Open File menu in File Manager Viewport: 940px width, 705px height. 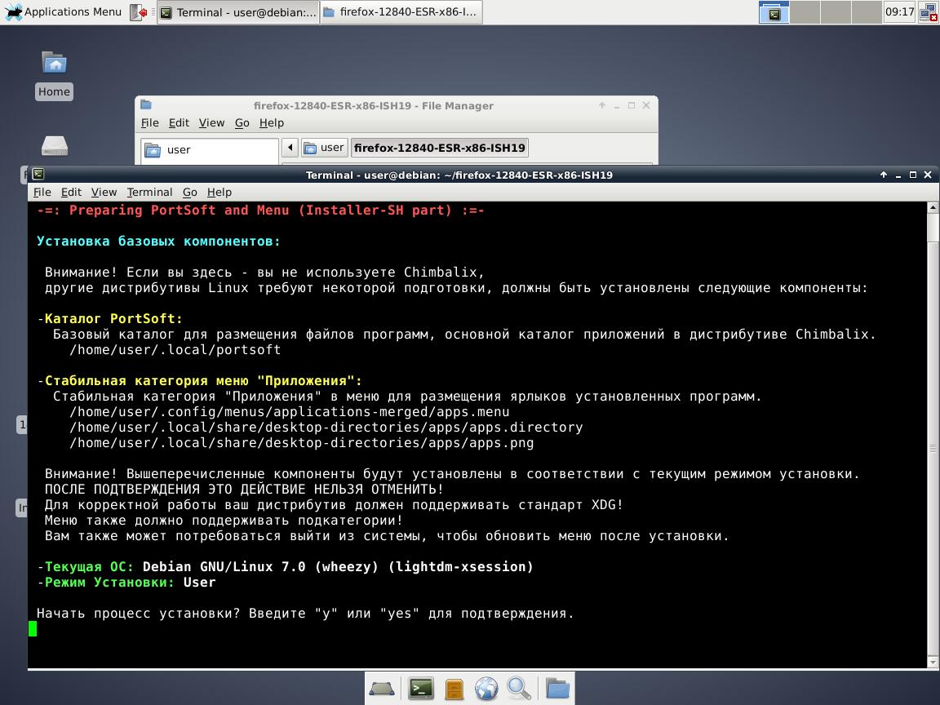[x=150, y=123]
